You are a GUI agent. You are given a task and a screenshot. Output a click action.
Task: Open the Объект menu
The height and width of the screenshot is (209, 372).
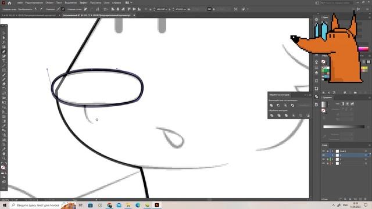(x=49, y=3)
